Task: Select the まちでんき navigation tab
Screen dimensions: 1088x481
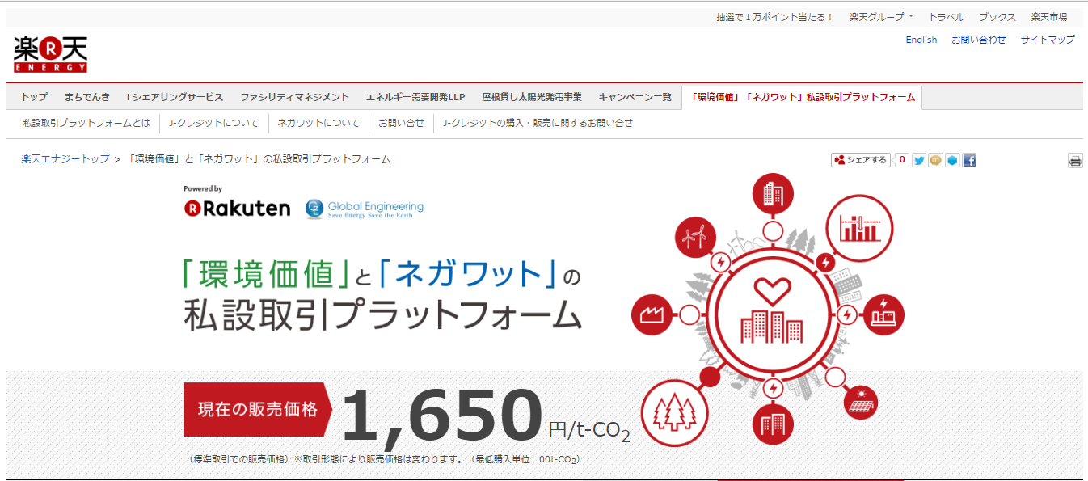Action: tap(87, 97)
